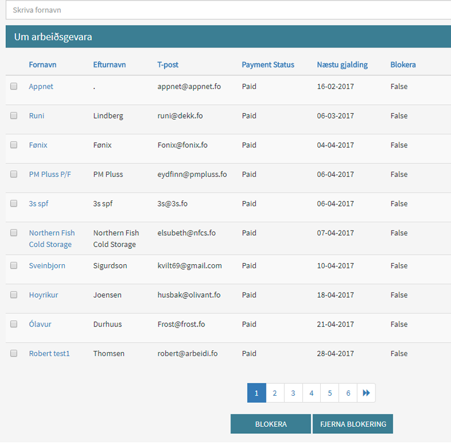The height and width of the screenshot is (444, 451).
Task: Open PM Pluss P/F link
Action: [50, 175]
